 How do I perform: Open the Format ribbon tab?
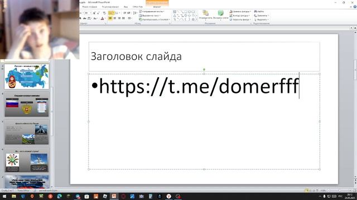[x=157, y=7]
